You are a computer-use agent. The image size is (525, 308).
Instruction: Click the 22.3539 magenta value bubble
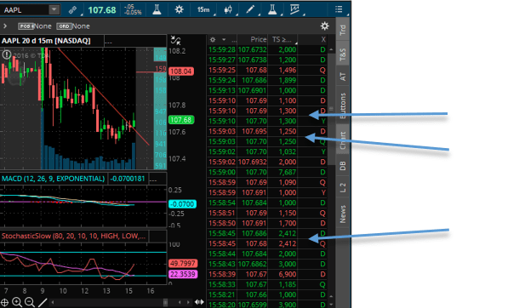pos(183,274)
